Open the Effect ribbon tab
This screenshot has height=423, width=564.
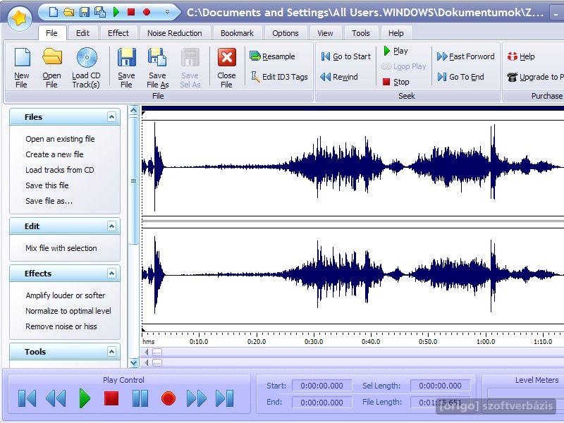[x=118, y=33]
